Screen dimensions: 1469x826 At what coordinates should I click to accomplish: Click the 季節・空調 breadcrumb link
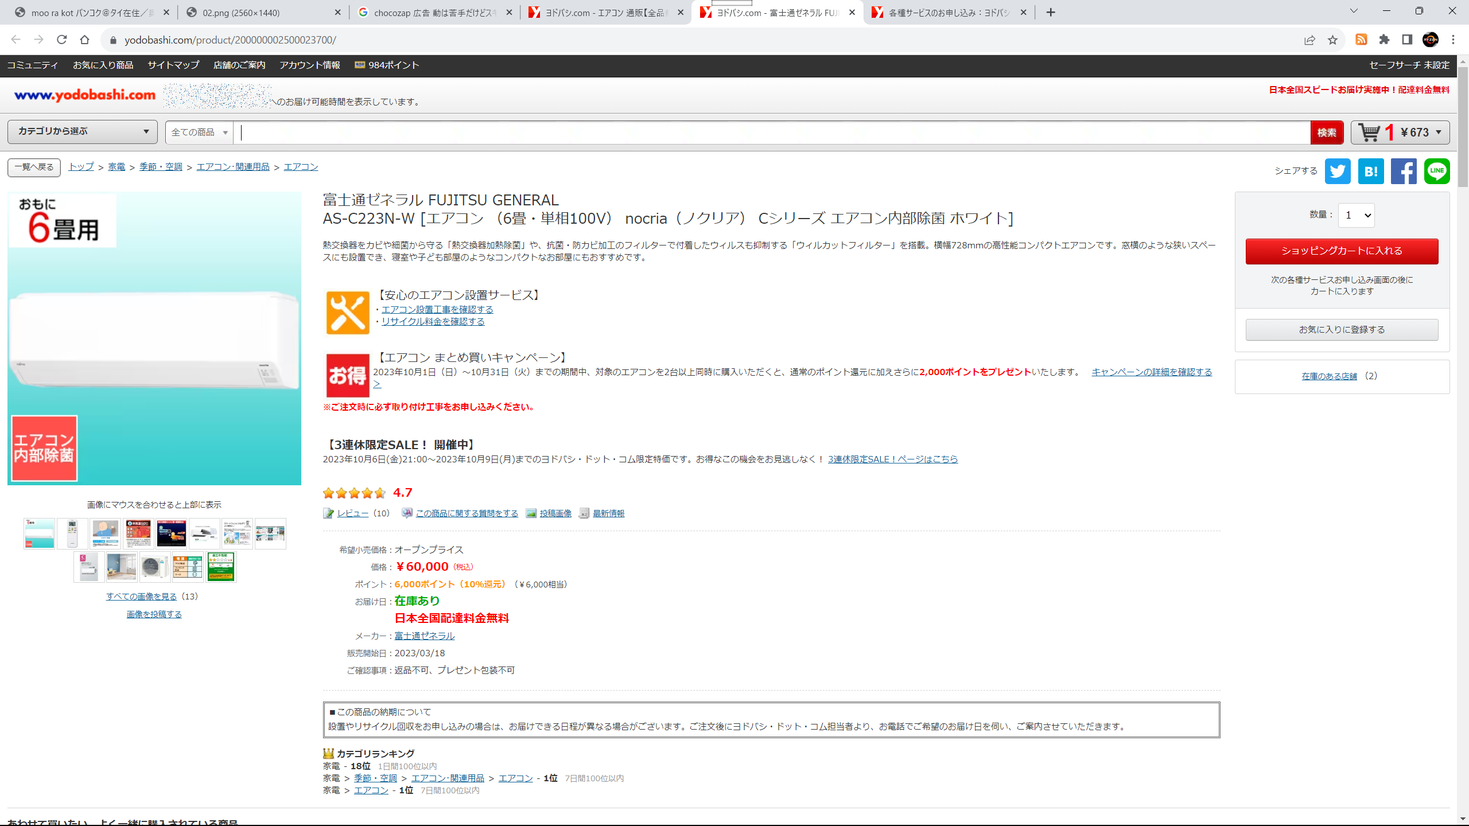(x=161, y=167)
